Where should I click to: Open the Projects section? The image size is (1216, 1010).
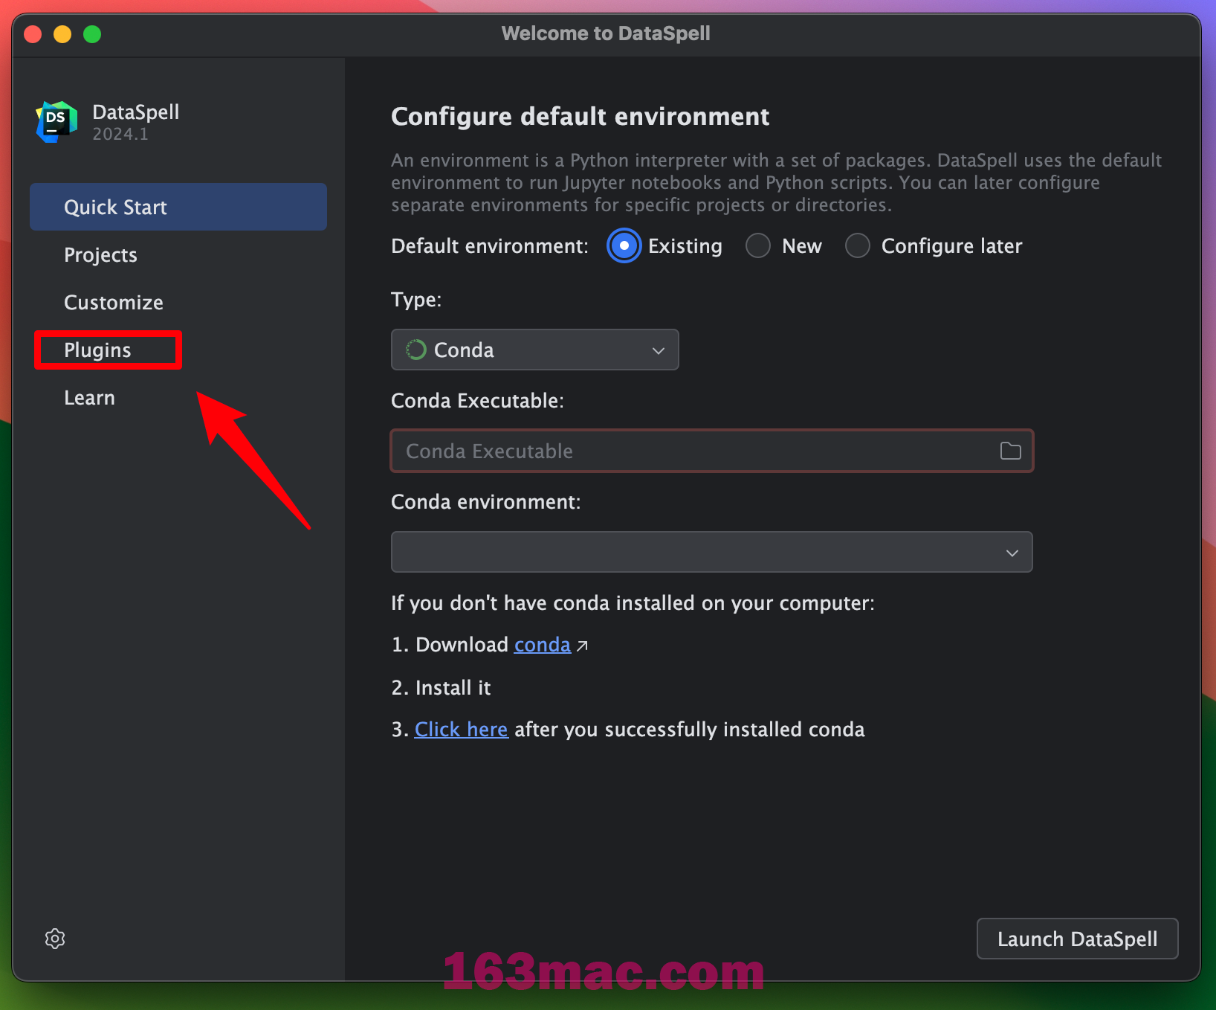pyautogui.click(x=178, y=254)
